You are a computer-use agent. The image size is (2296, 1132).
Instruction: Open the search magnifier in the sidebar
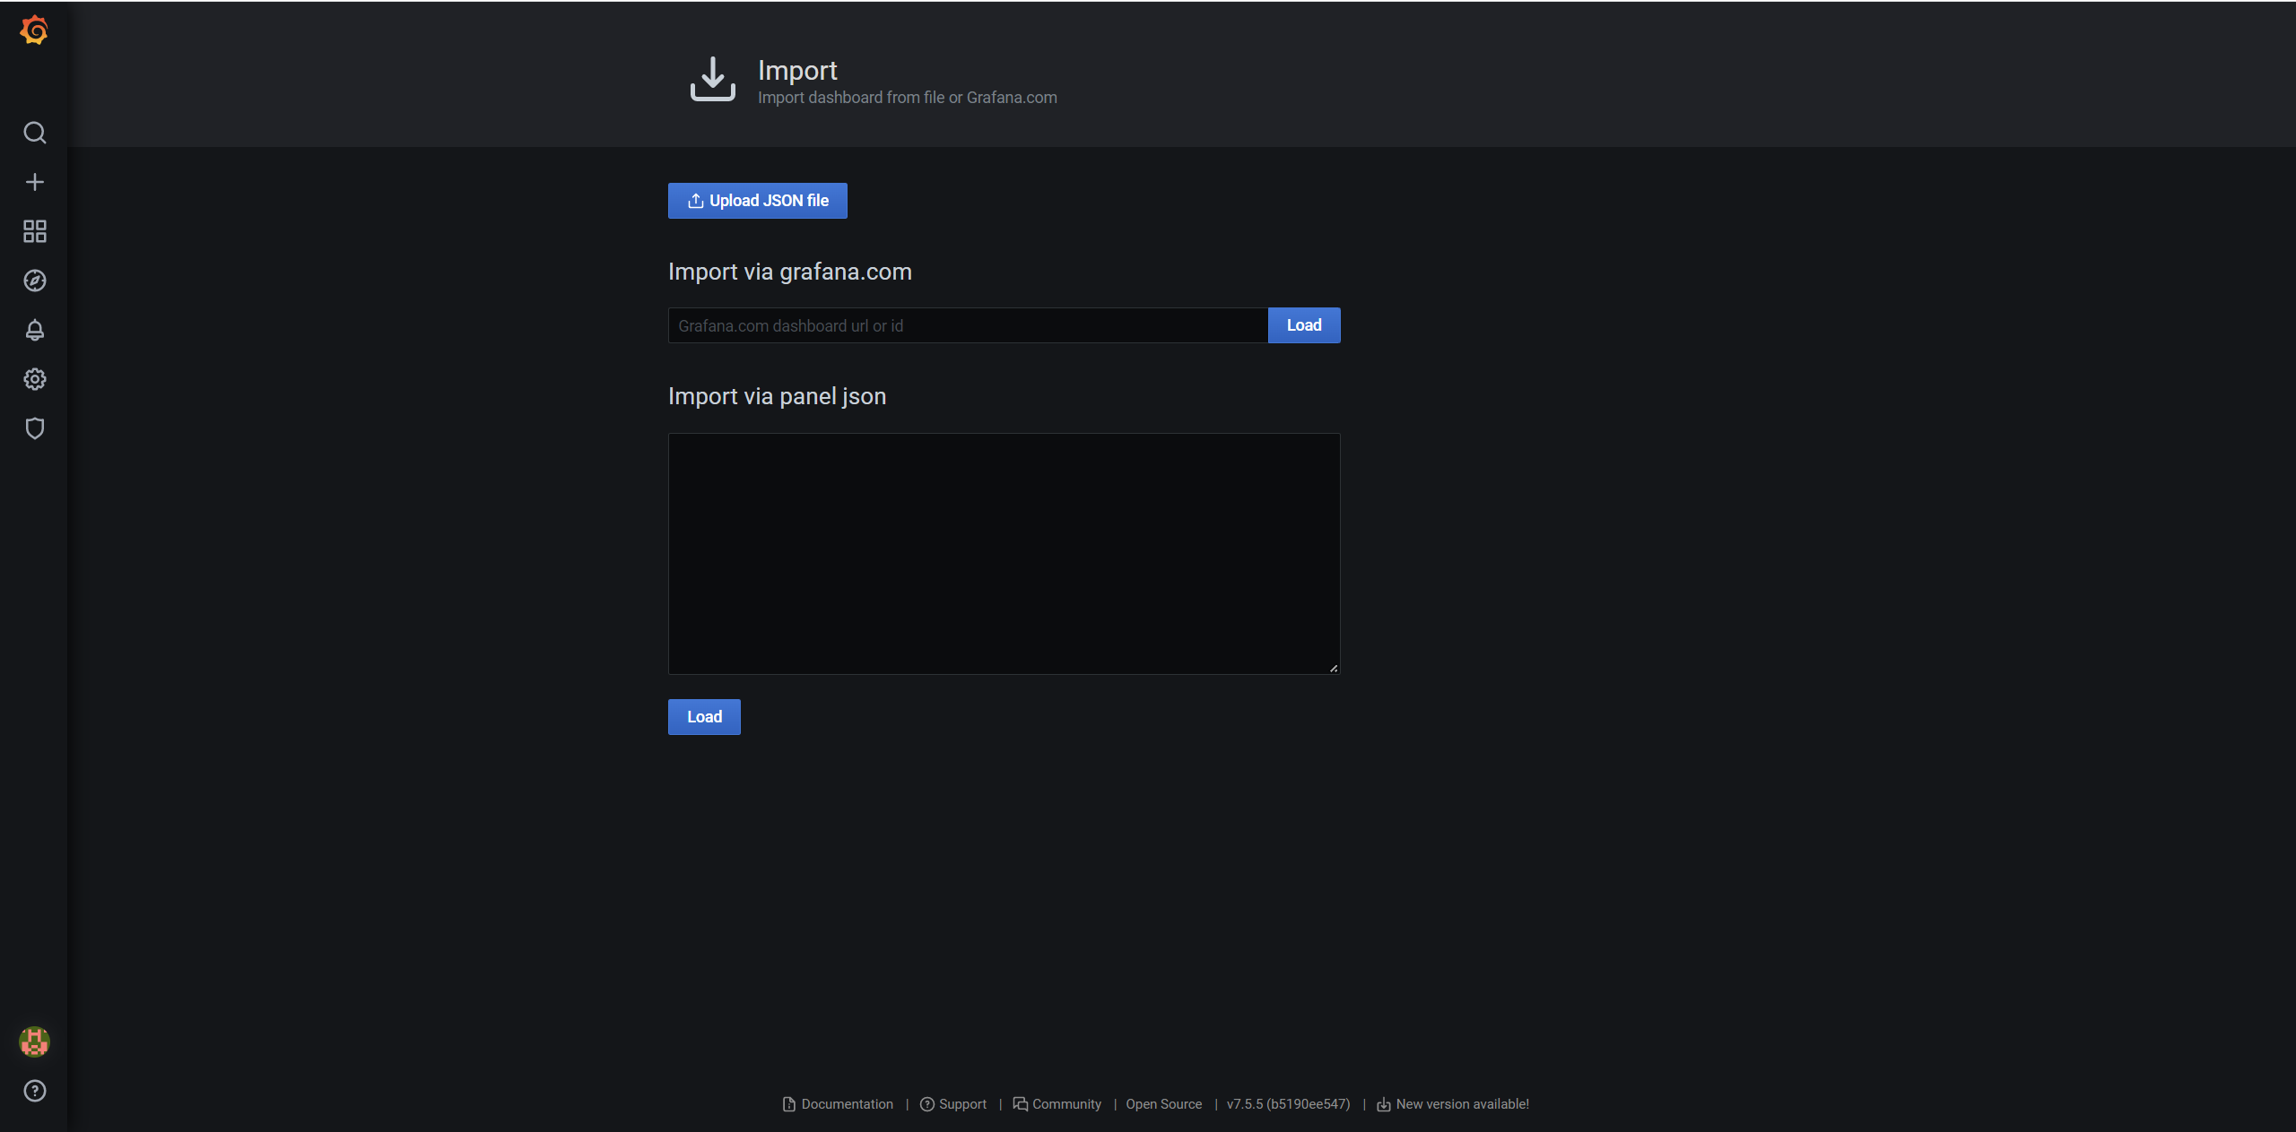[34, 133]
